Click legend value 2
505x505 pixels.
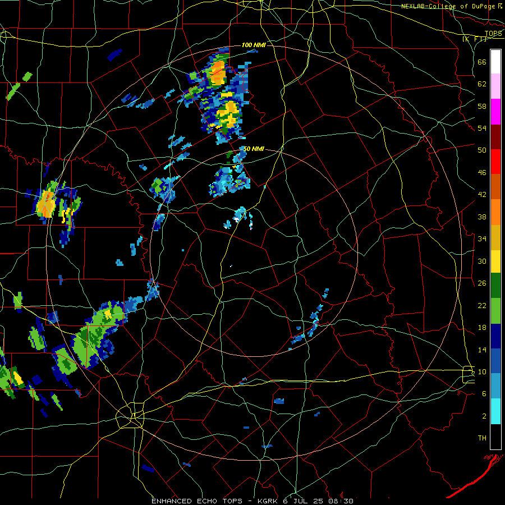click(484, 416)
